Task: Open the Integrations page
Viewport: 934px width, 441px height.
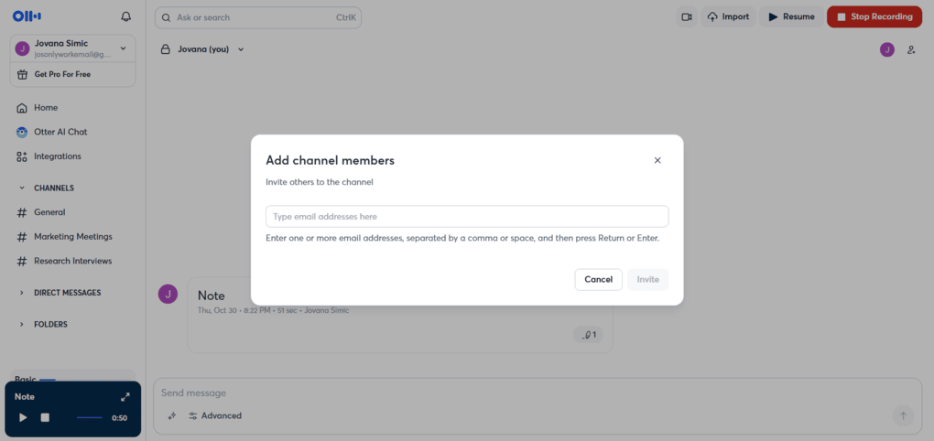Action: (x=57, y=156)
